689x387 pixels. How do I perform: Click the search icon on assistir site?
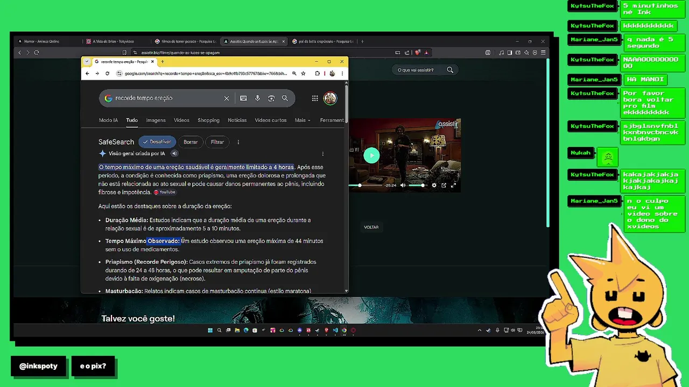[450, 70]
